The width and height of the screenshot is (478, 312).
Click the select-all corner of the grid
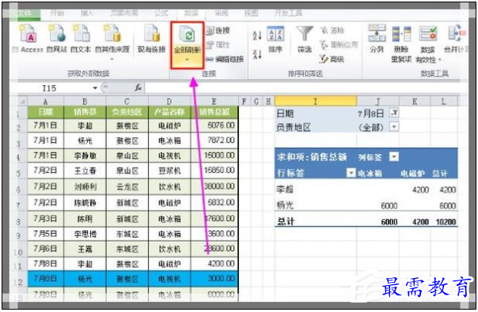tap(22, 101)
